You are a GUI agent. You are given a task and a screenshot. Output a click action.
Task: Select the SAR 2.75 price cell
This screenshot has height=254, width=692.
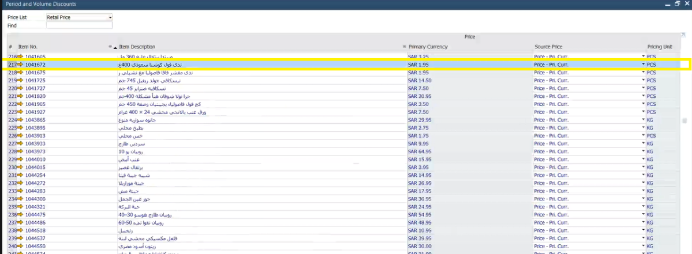(470, 128)
